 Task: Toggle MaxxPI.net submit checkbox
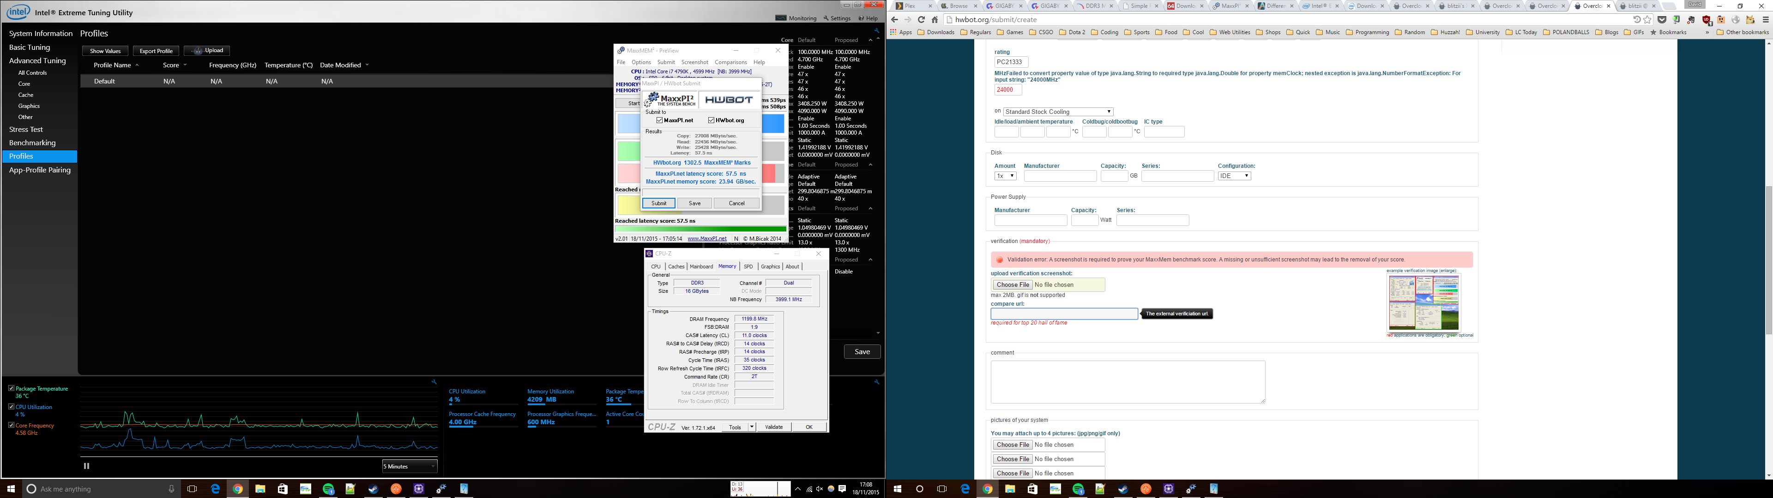659,120
